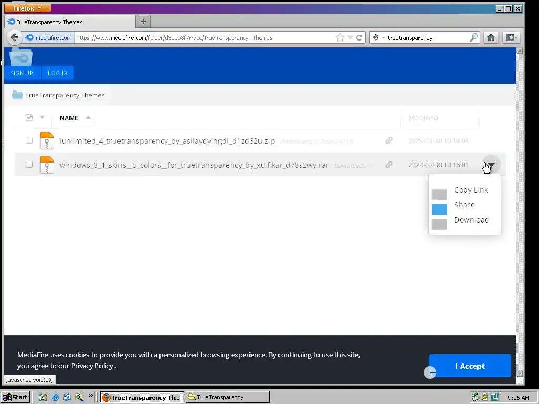This screenshot has height=404, width=539.
Task: Copy link icon for iunlimited_4 zip file
Action: [x=389, y=140]
